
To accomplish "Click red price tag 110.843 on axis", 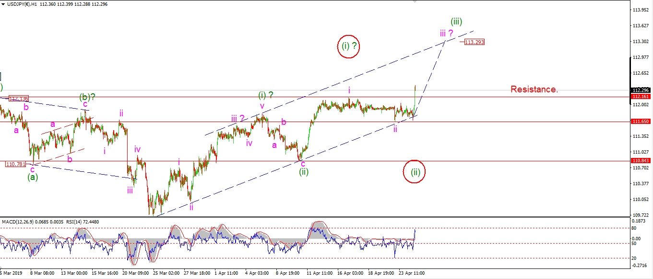I will (641, 161).
